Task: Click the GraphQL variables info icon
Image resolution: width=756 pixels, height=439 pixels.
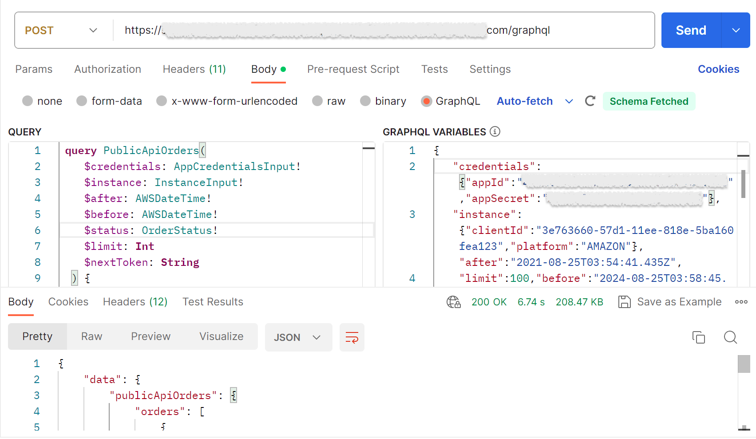Action: [495, 132]
